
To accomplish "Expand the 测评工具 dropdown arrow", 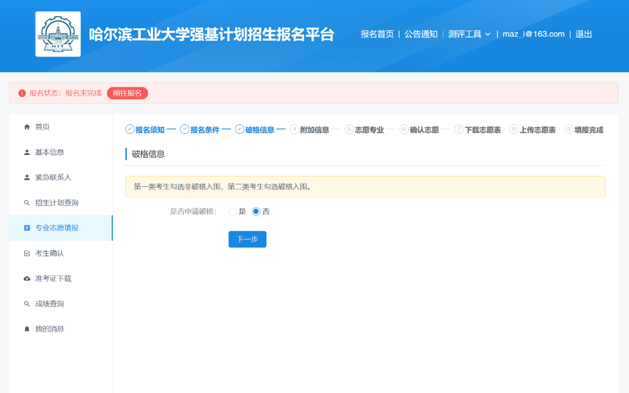I will 488,34.
